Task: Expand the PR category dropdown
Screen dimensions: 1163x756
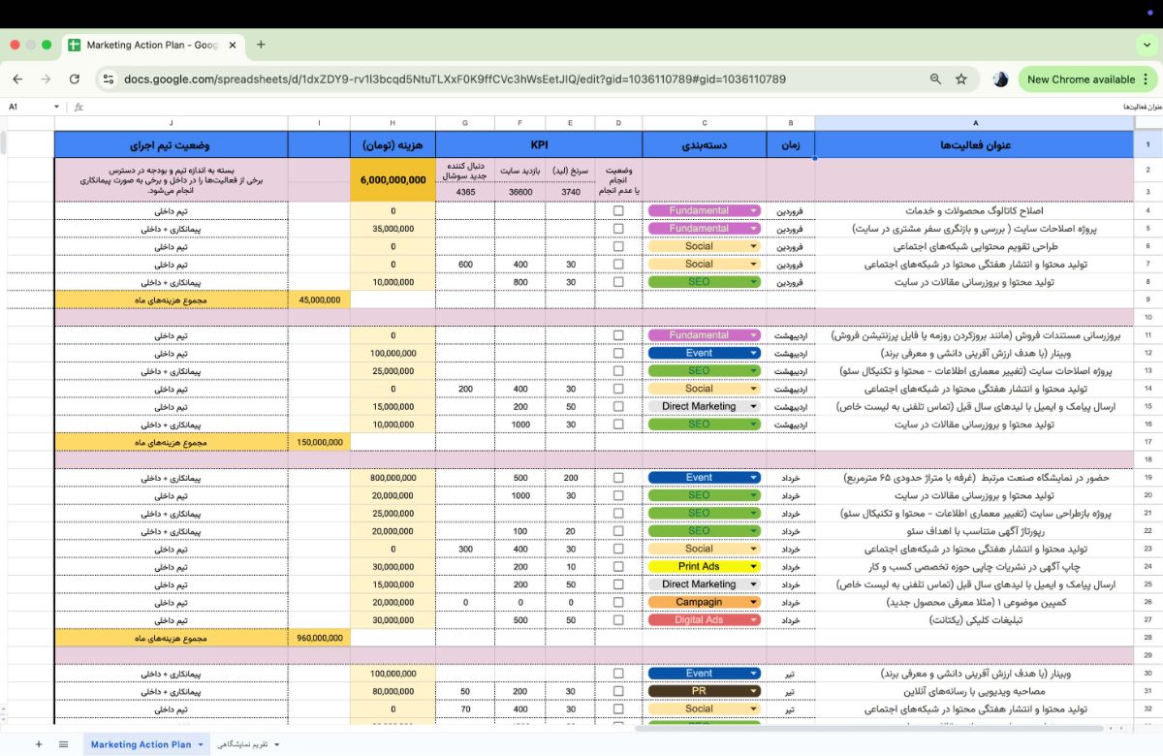Action: click(x=753, y=691)
